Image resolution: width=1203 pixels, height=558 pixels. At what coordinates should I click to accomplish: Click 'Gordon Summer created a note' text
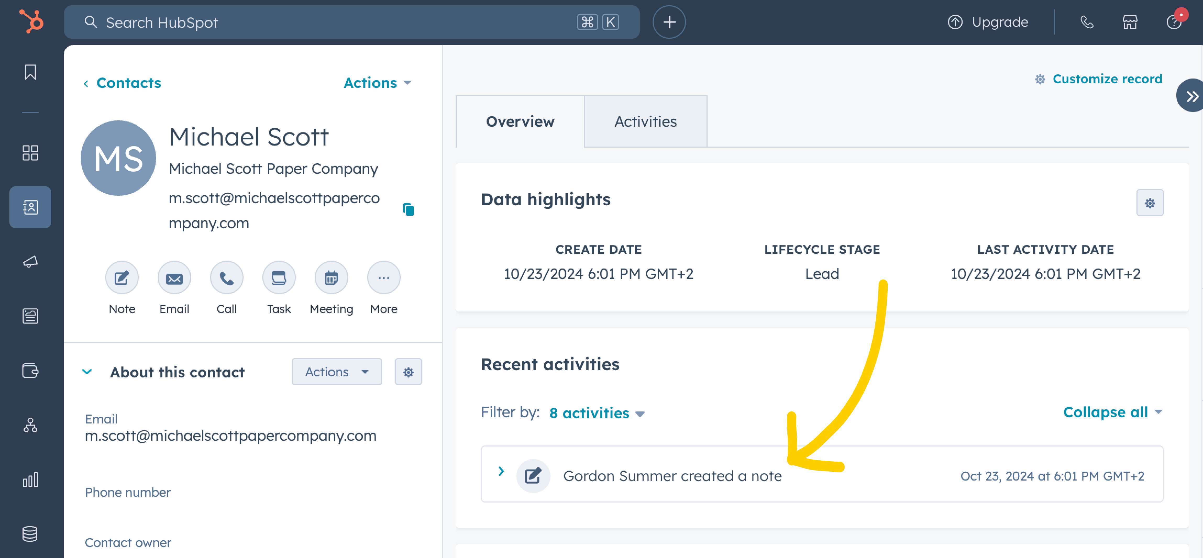(672, 476)
